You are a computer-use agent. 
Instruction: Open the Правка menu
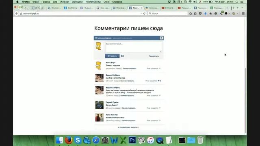(45, 2)
